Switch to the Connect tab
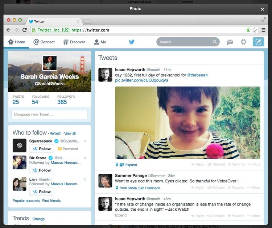Screen dimensions: 272x228 click(x=44, y=42)
